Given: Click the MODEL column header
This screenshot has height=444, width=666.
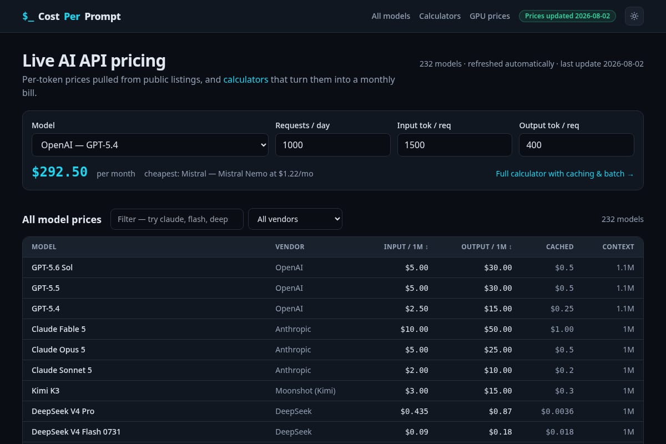Looking at the screenshot, I should point(44,247).
